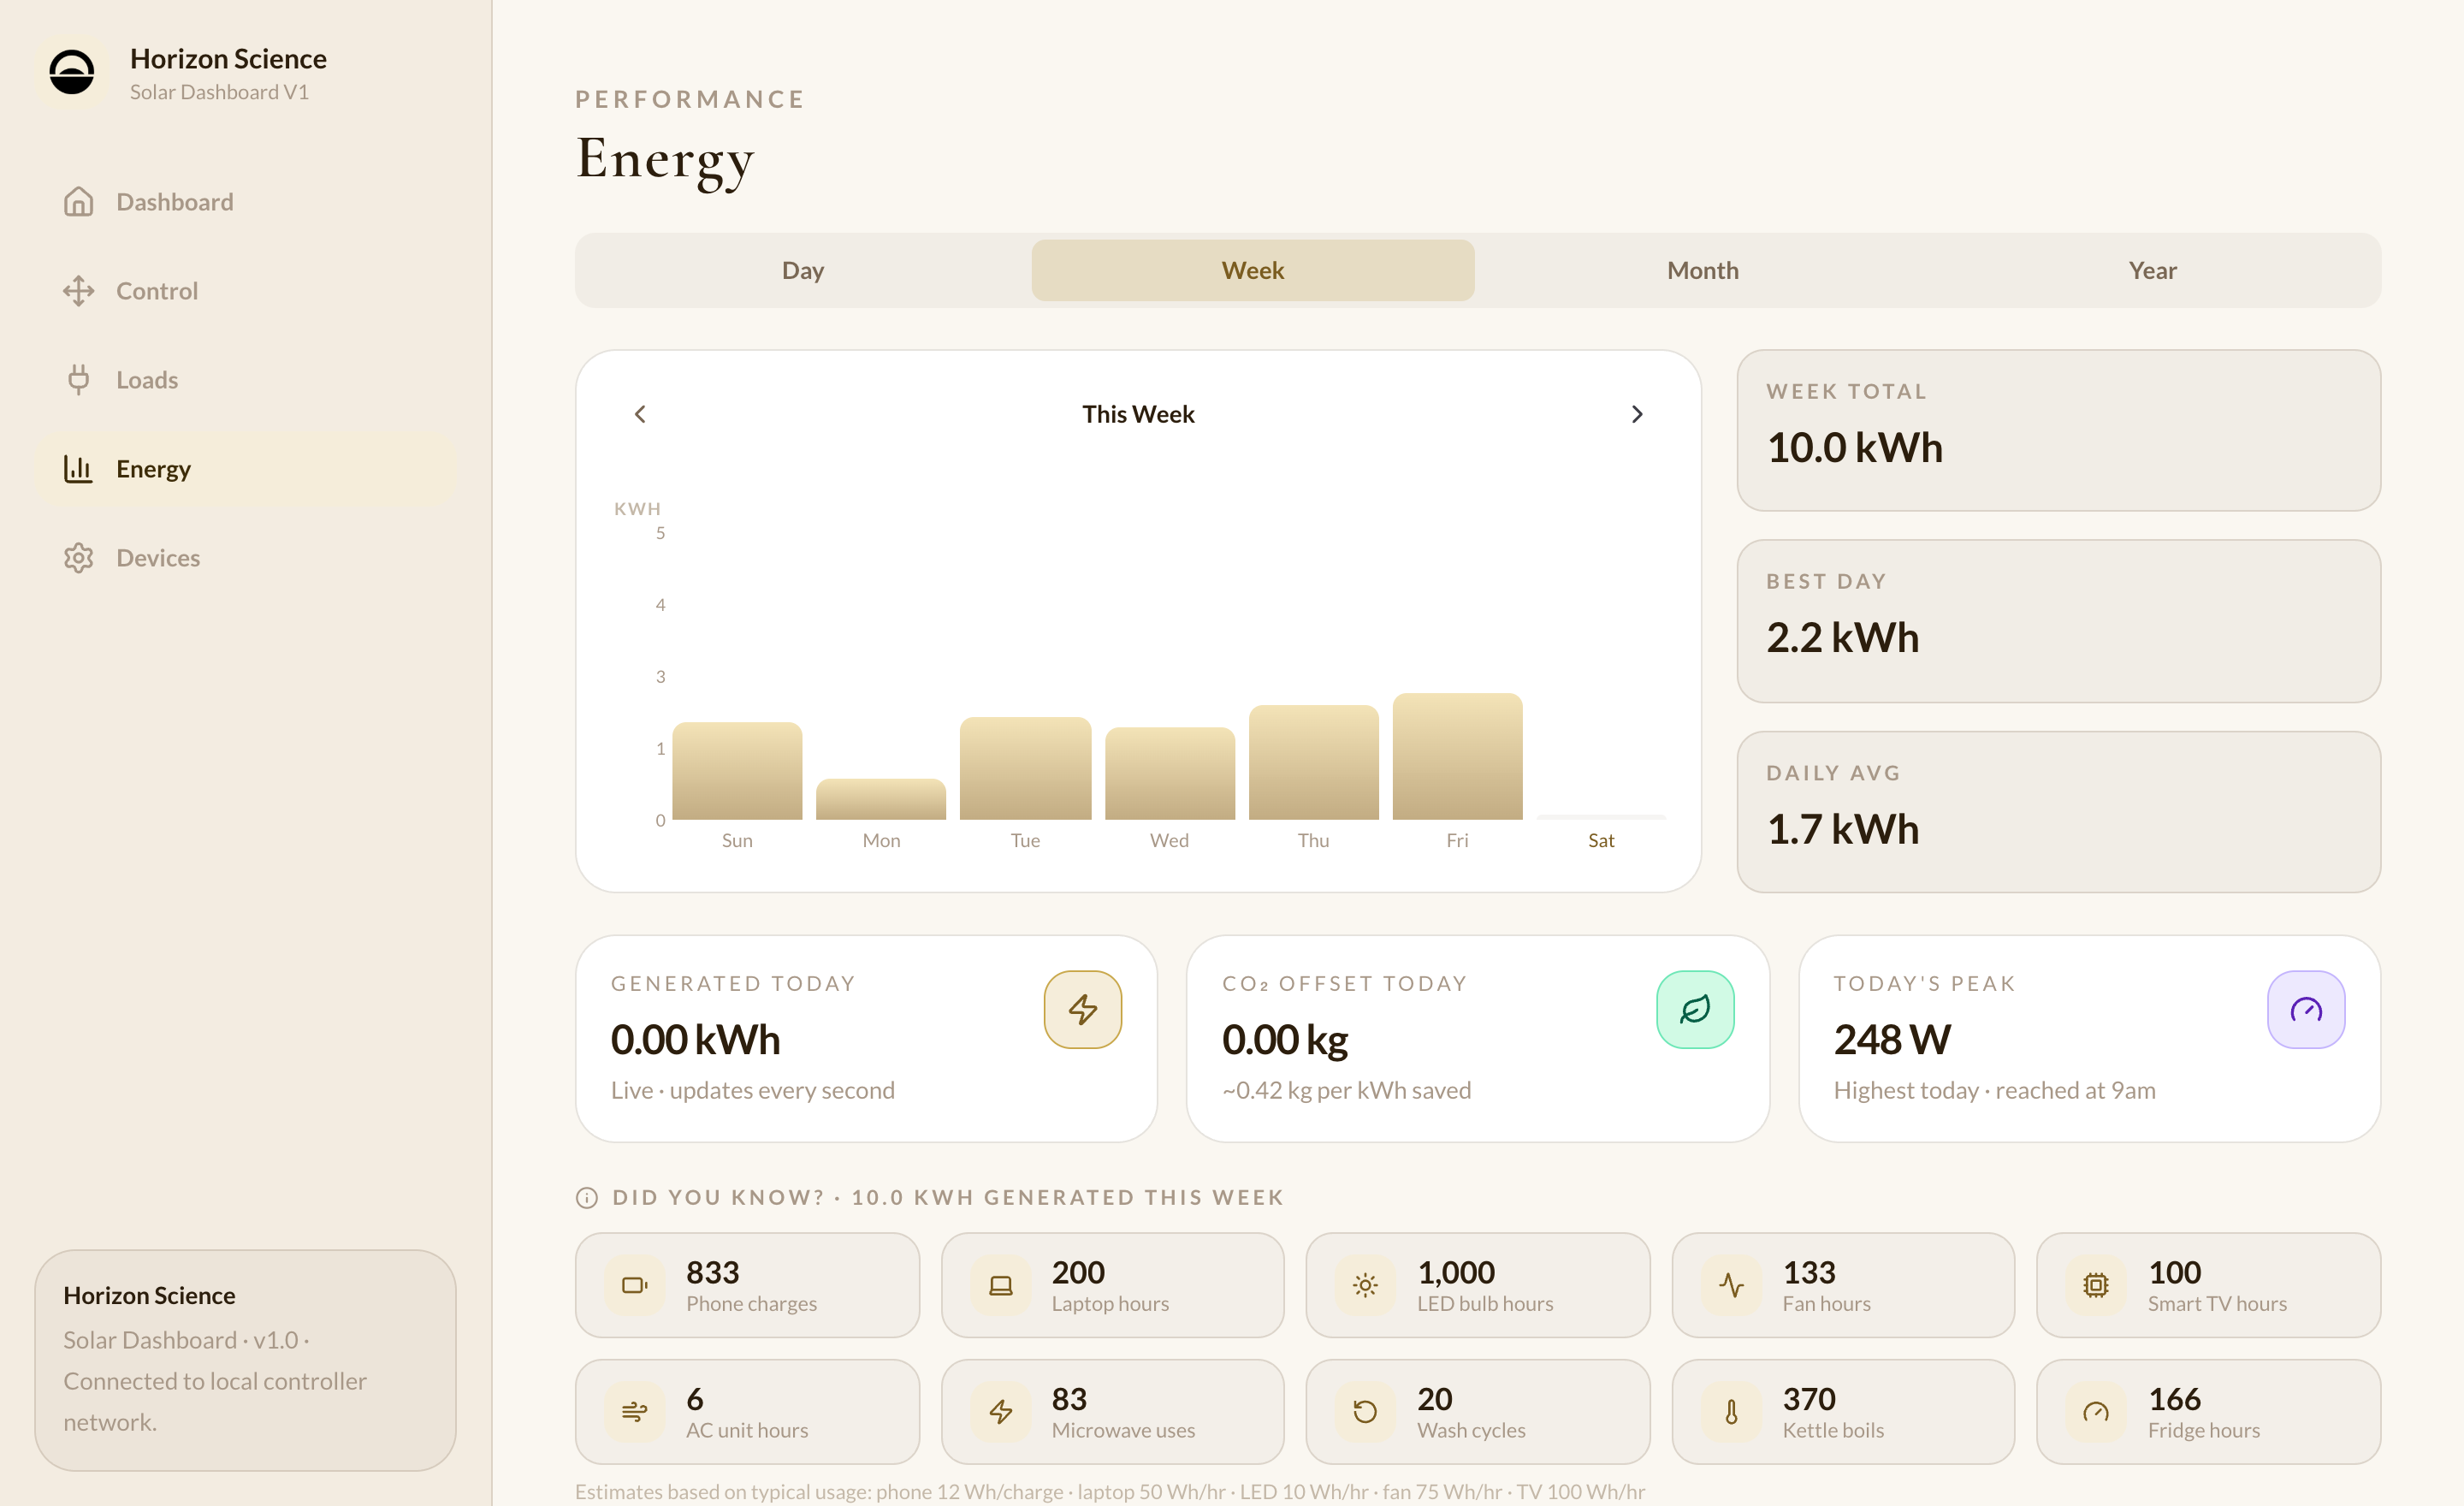Click the lightning icon in Generated Today
This screenshot has height=1506, width=2464.
(1083, 1010)
